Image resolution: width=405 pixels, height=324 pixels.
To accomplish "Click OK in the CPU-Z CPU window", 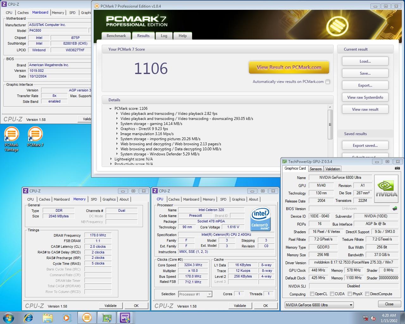I will (266, 306).
